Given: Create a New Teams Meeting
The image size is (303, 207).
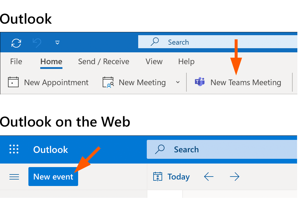Looking at the screenshot, I should (245, 82).
